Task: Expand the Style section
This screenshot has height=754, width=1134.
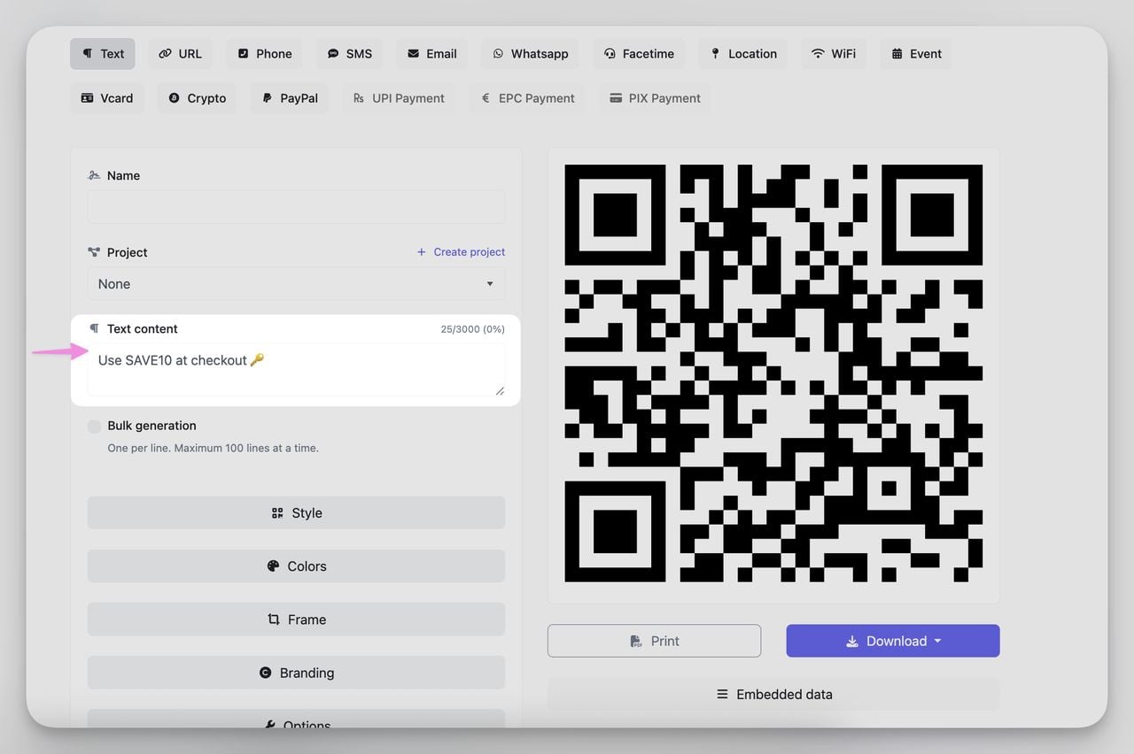Action: 296,512
